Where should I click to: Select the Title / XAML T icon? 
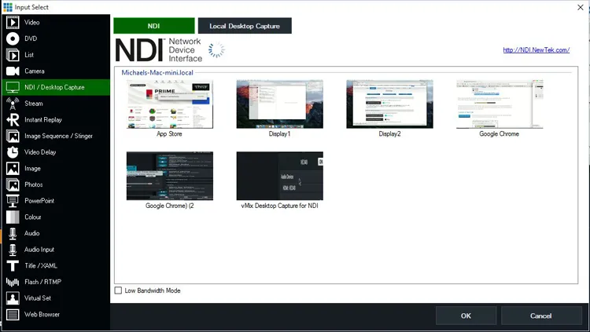point(13,265)
